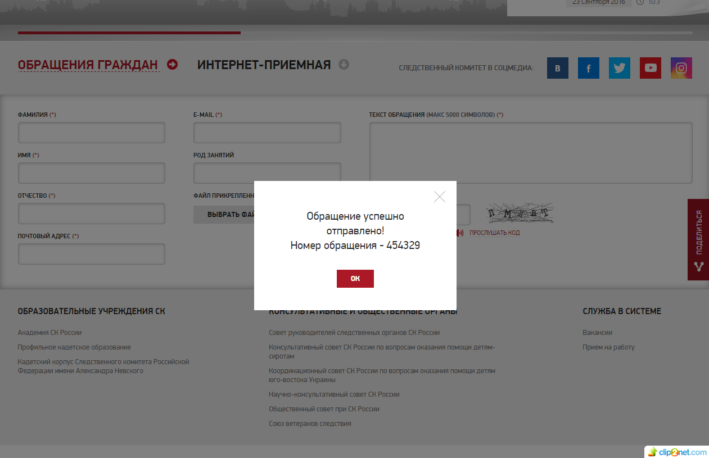Expand the Интернет-приемная plus icon

pos(344,65)
